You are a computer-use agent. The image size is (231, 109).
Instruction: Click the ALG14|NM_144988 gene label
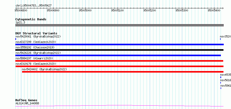tap(27, 103)
